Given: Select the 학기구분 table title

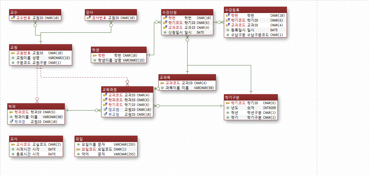Looking at the screenshot, I should [251, 97].
